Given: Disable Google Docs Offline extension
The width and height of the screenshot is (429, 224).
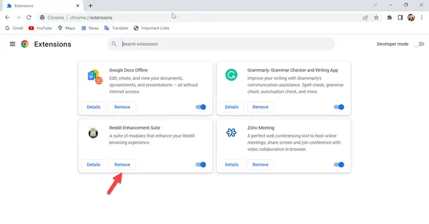Looking at the screenshot, I should click(200, 107).
